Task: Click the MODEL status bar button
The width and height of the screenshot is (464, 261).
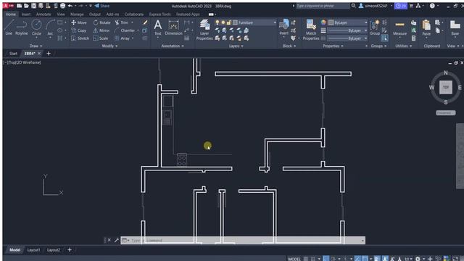Action: click(x=294, y=259)
